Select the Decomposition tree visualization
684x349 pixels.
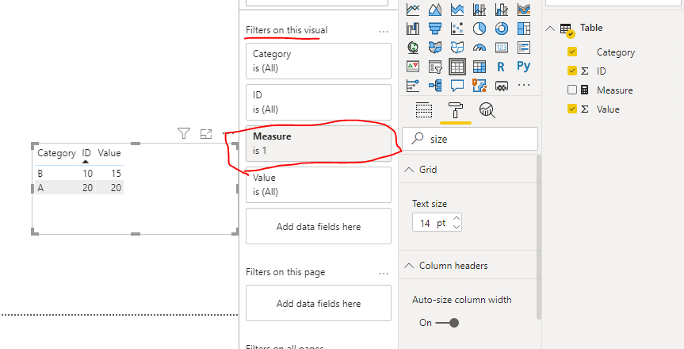click(x=435, y=85)
